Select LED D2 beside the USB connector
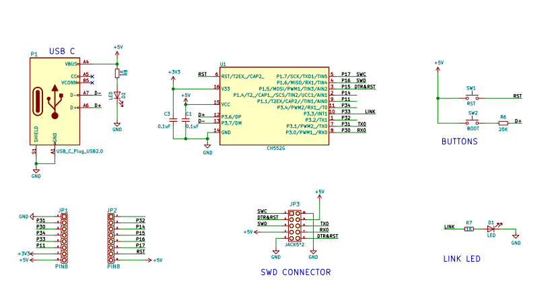 coord(117,96)
